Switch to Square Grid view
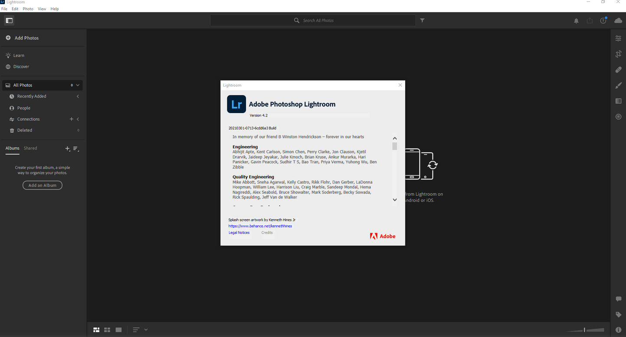The image size is (626, 337). (x=107, y=330)
